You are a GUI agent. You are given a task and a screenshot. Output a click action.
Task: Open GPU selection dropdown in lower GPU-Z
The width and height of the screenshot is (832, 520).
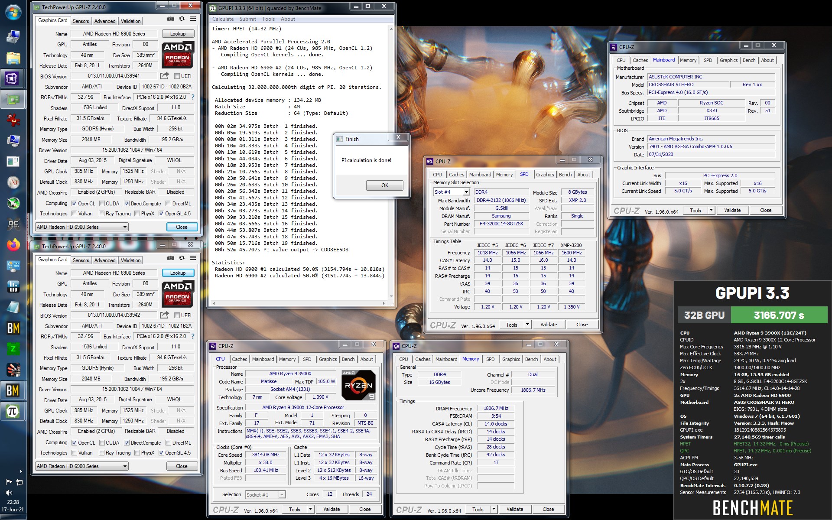pos(82,466)
